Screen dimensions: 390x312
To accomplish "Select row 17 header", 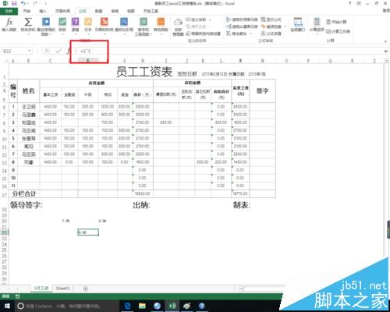I will point(4,194).
